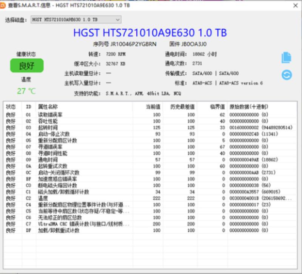Click serial number JR10046P2YGBRN

133,44
